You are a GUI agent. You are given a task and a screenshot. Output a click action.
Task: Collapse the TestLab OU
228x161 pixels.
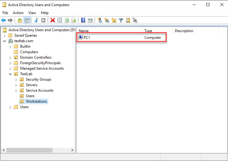10,74
